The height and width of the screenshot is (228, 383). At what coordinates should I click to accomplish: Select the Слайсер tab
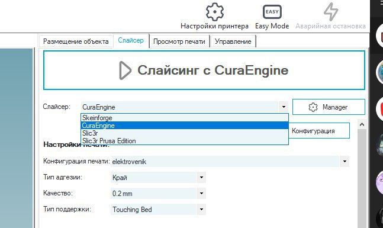(x=131, y=40)
